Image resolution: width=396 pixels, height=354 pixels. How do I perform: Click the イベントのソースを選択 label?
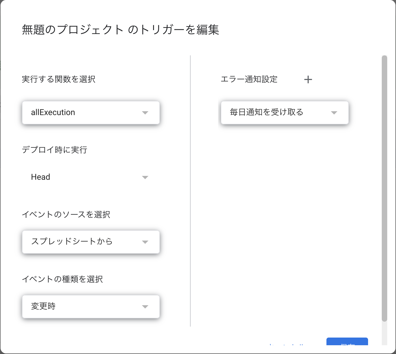(66, 215)
